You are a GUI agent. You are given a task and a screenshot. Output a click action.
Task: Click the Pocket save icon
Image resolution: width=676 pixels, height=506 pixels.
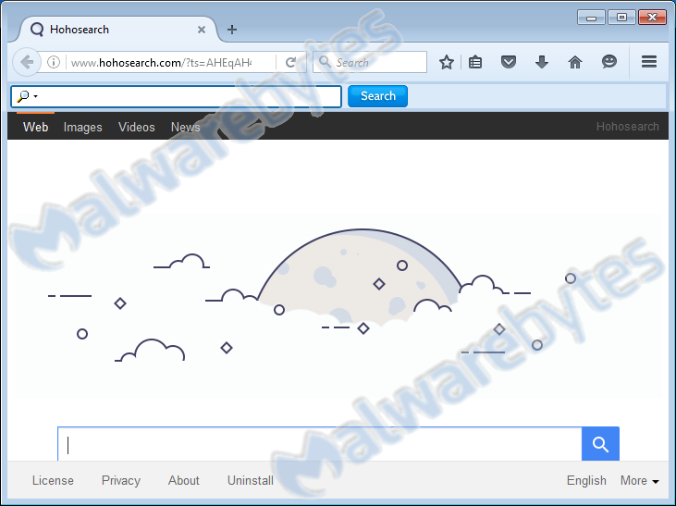pos(509,62)
